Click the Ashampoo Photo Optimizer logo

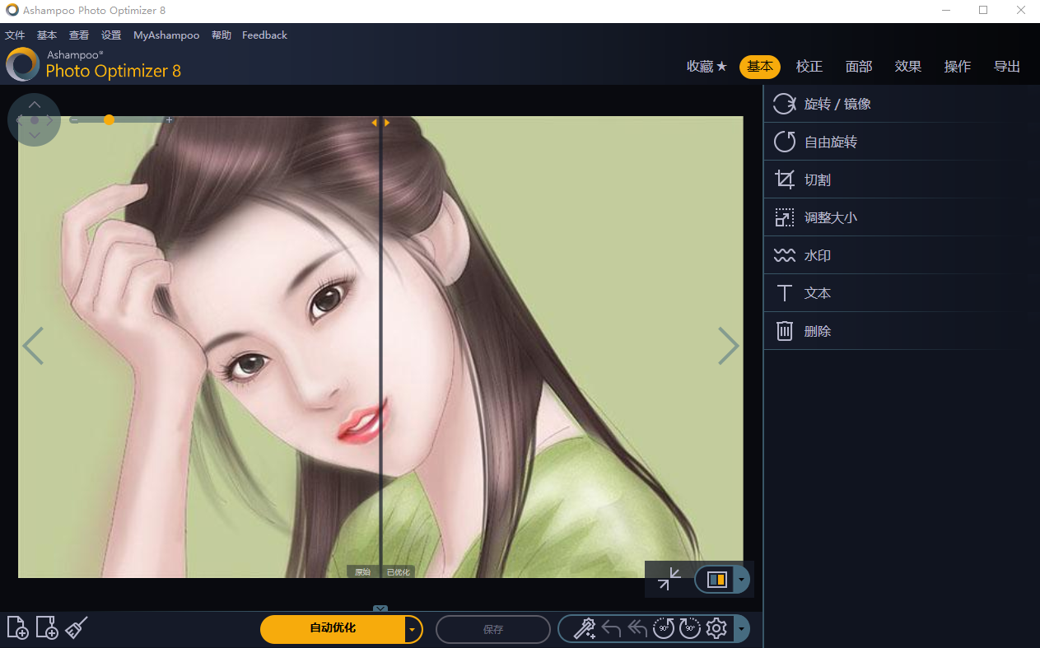tap(22, 64)
